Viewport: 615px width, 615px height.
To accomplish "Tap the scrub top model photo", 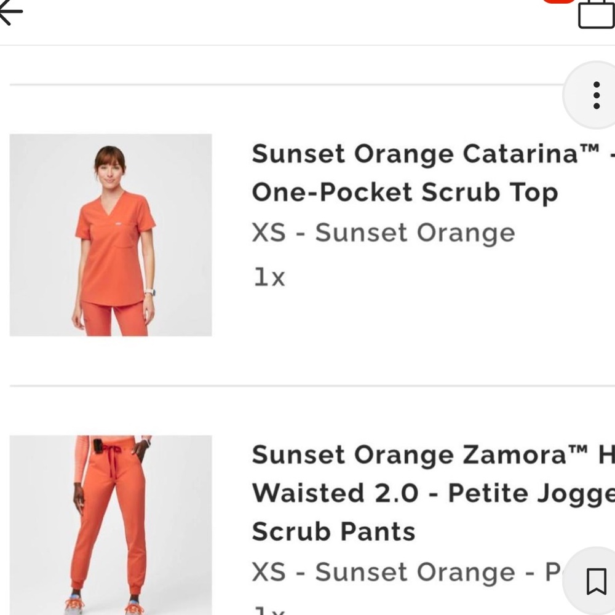I will [x=111, y=234].
